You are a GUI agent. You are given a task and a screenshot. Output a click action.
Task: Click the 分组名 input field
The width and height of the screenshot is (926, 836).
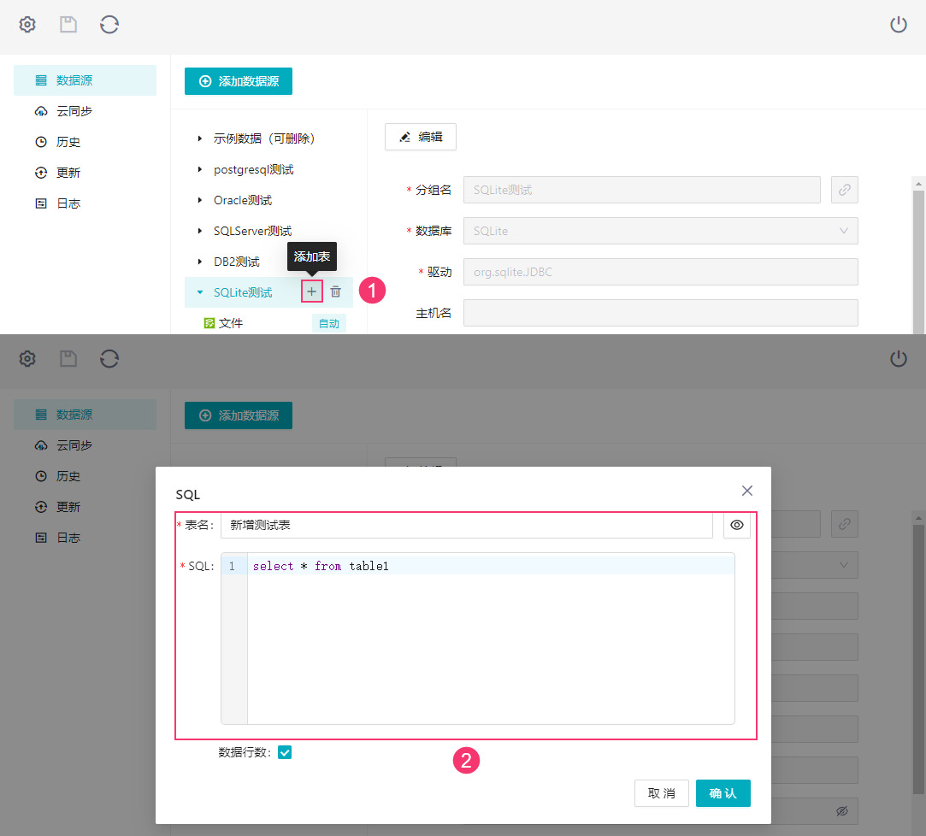pos(642,190)
